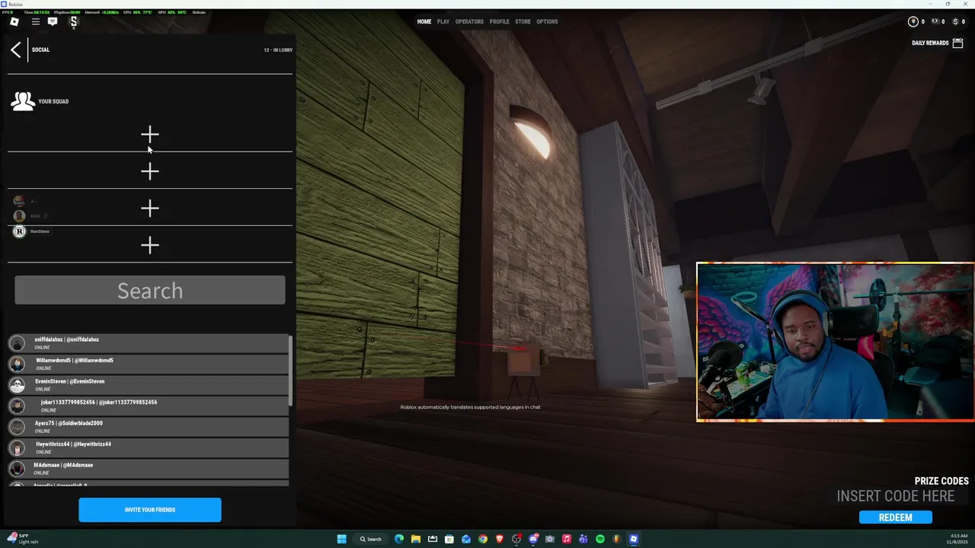Add a player to first squad slot
This screenshot has width=975, height=548.
pyautogui.click(x=150, y=135)
